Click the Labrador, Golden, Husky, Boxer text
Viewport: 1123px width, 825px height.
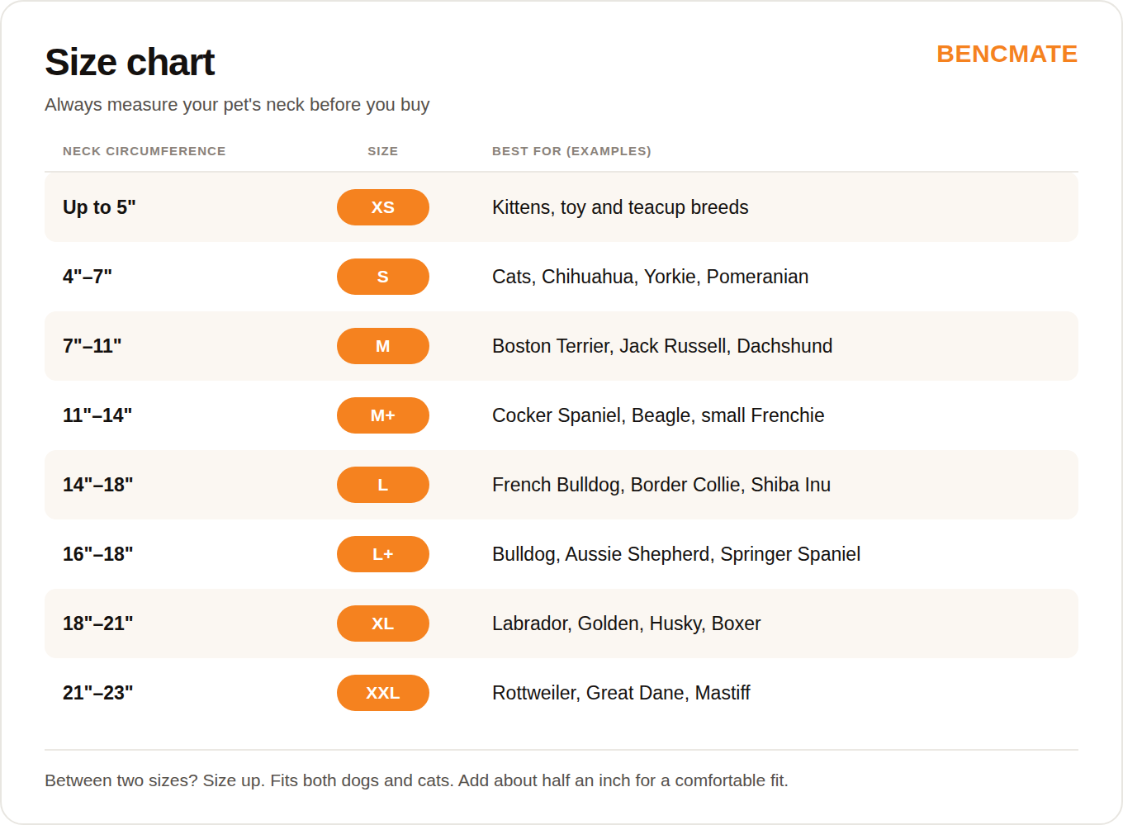point(626,623)
